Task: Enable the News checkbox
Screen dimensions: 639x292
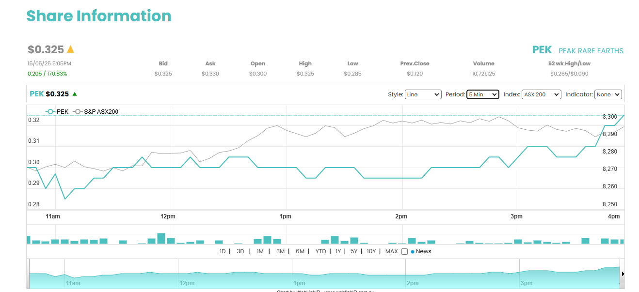Action: (x=404, y=251)
